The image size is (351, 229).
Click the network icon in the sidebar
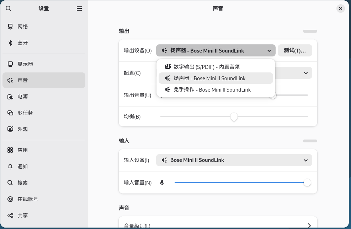(x=10, y=27)
